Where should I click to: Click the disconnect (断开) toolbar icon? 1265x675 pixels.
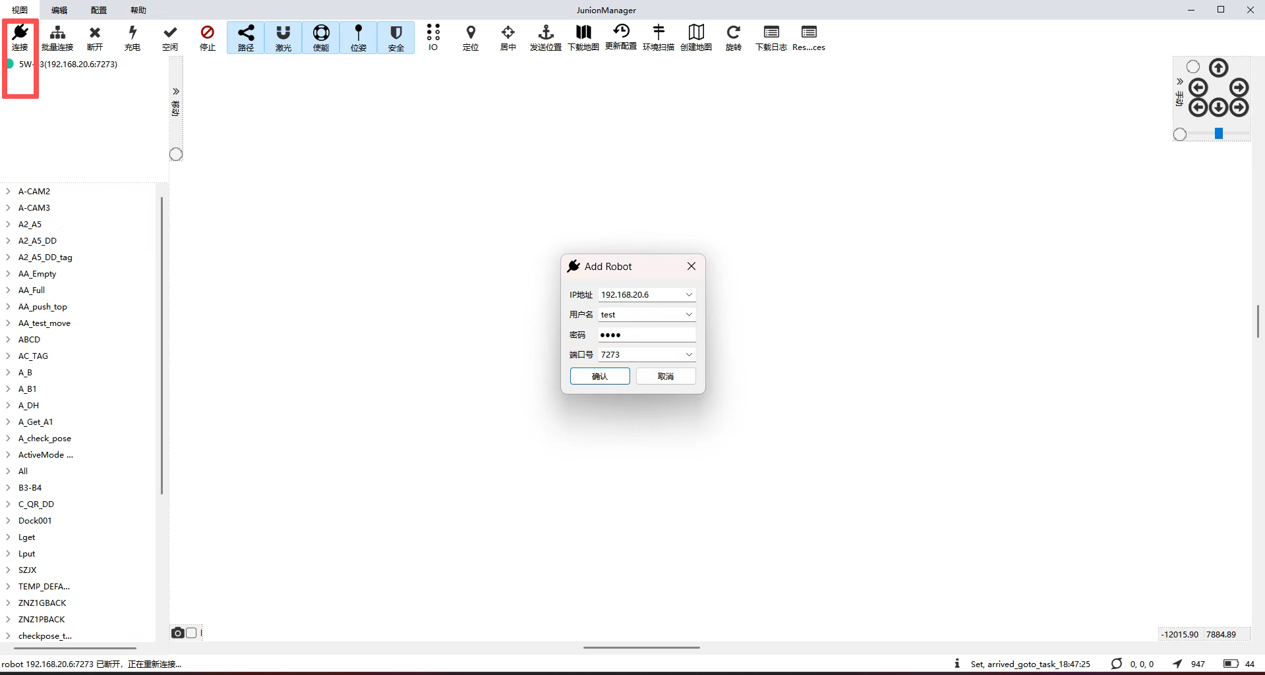point(95,37)
